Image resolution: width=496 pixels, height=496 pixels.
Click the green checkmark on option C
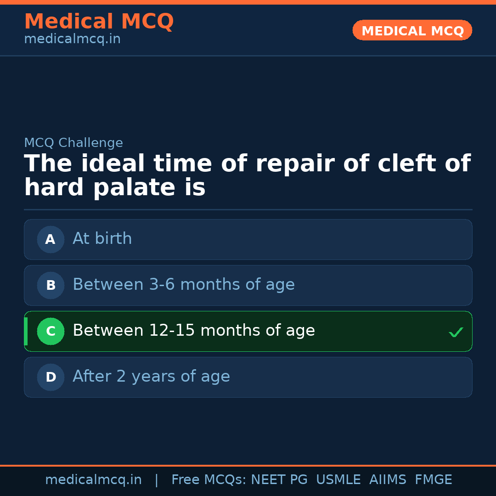click(456, 331)
